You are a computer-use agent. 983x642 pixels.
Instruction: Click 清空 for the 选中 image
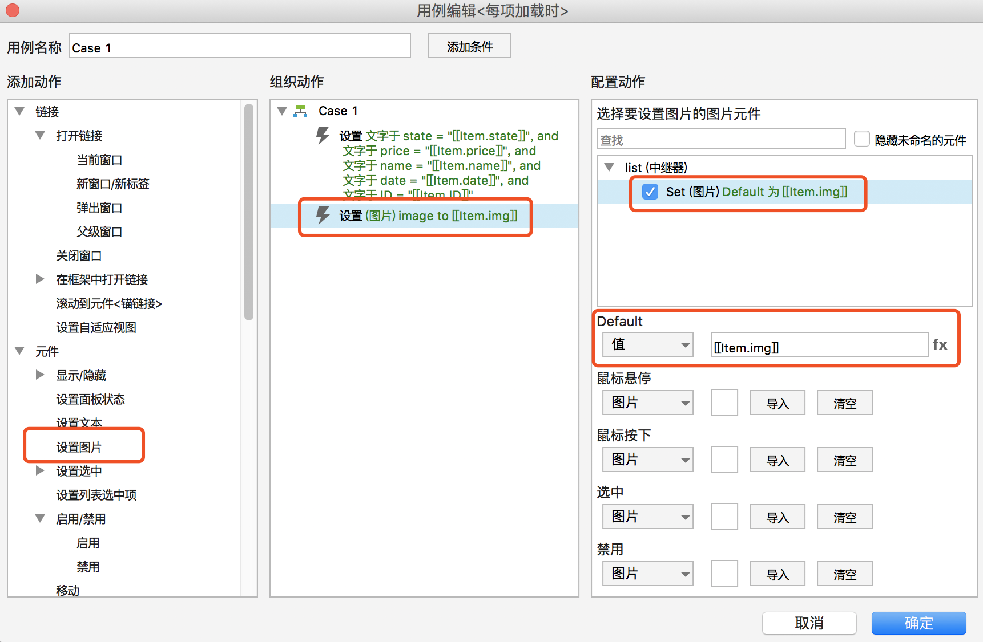845,517
